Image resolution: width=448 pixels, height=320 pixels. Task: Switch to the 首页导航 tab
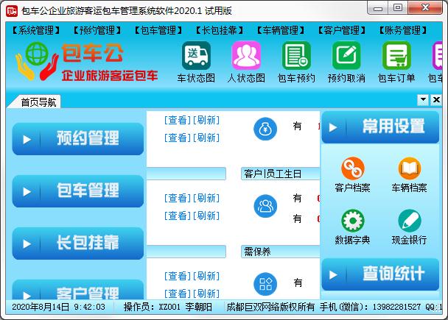pyautogui.click(x=38, y=102)
